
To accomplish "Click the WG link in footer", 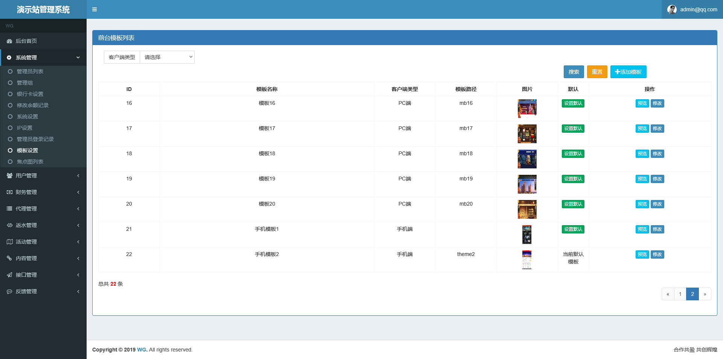I will (x=142, y=350).
